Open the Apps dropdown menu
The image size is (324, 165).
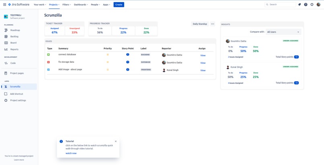tap(107, 4)
